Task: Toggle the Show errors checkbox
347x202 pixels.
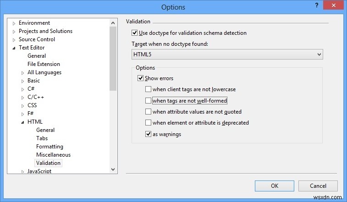Action: pyautogui.click(x=141, y=78)
